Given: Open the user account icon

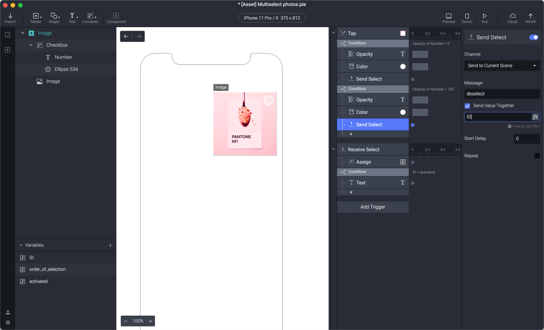Looking at the screenshot, I should click(8, 312).
